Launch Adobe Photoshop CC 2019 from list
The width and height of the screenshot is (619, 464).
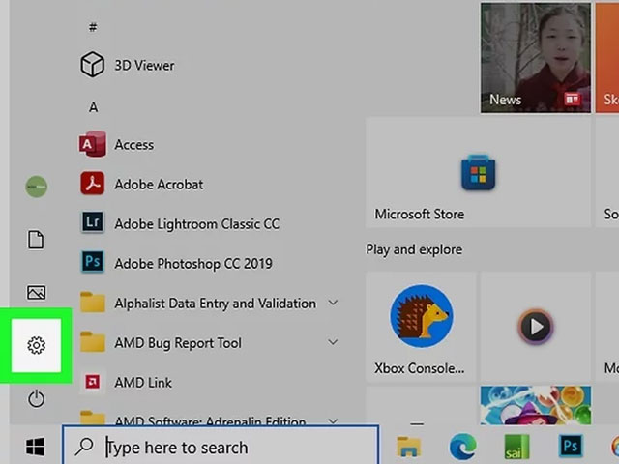pos(176,263)
